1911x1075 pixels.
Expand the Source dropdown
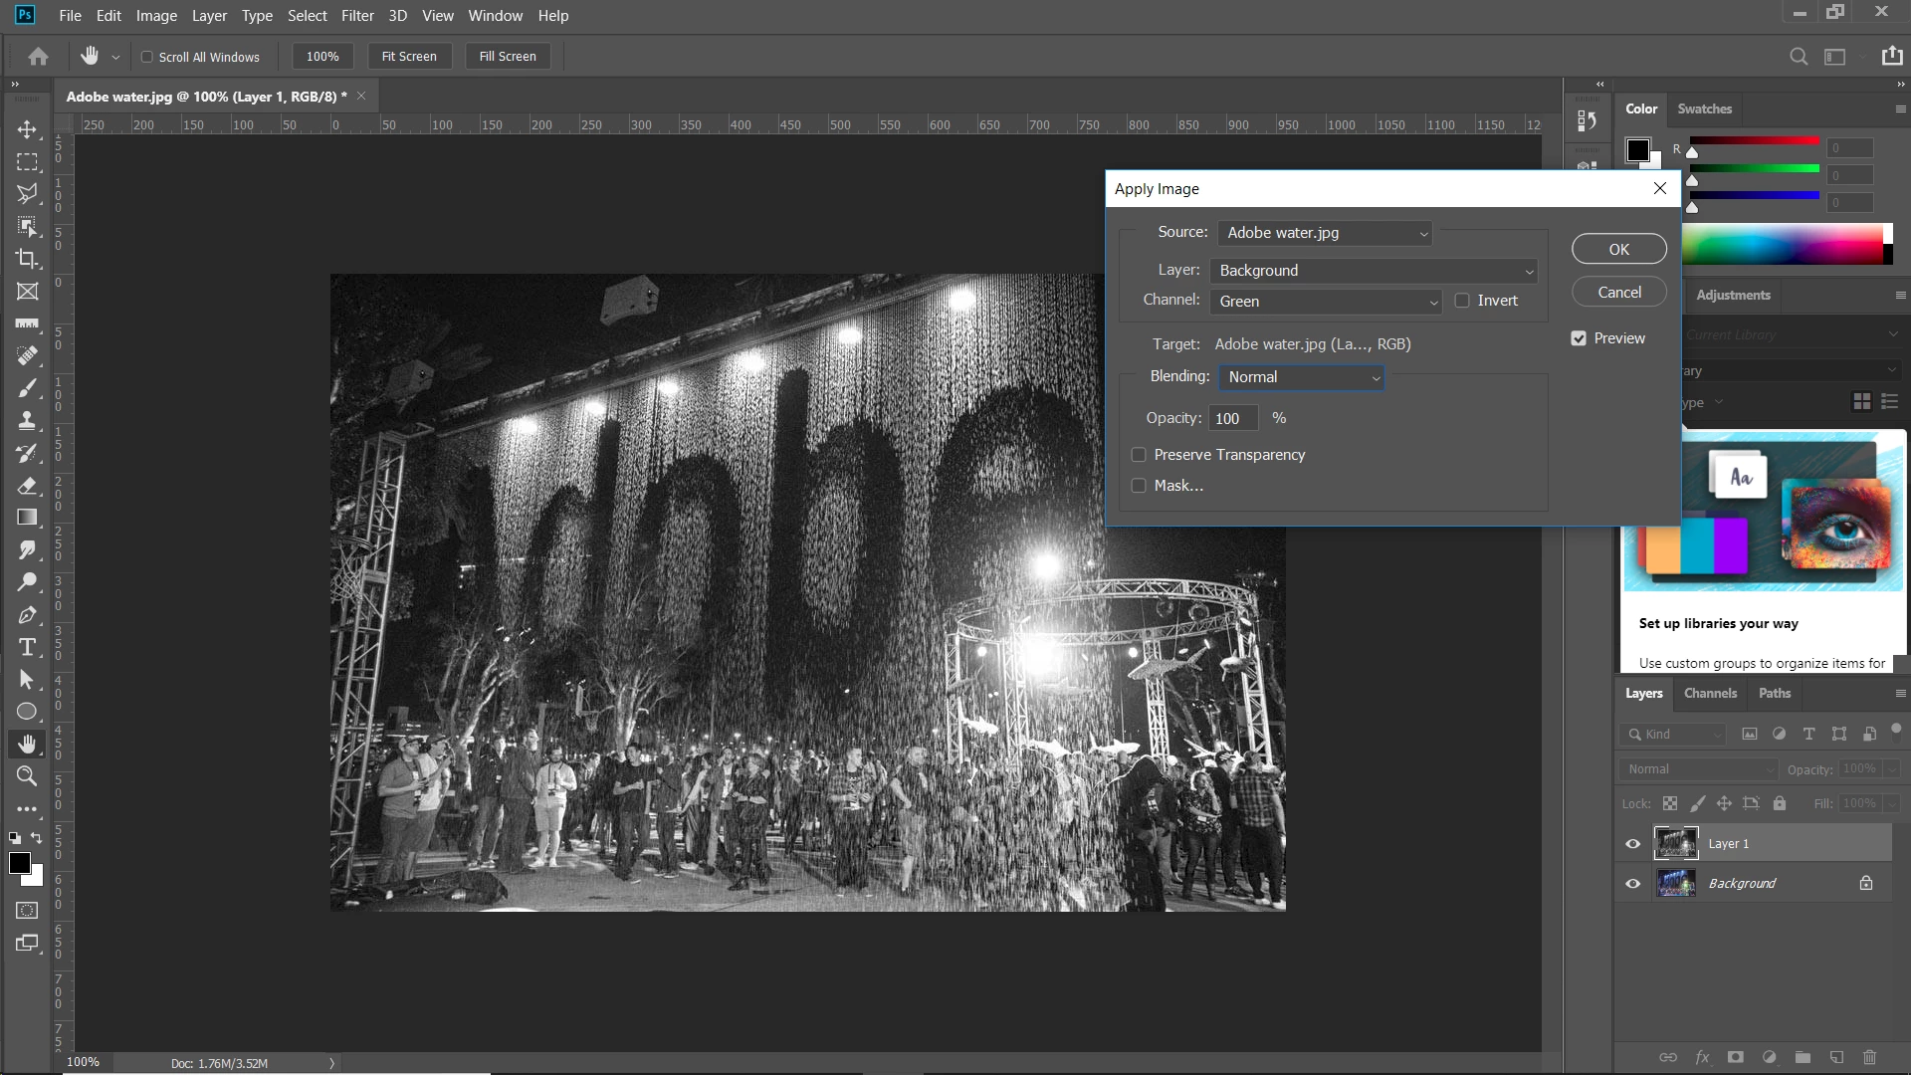pos(1325,233)
